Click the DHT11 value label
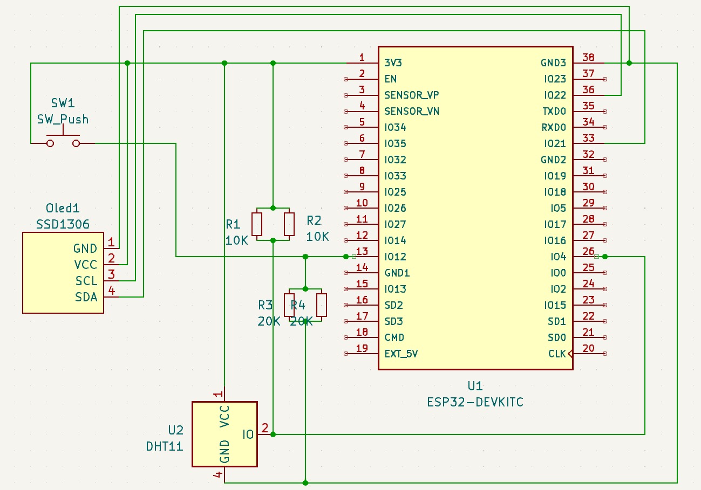701x490 pixels. pos(165,446)
